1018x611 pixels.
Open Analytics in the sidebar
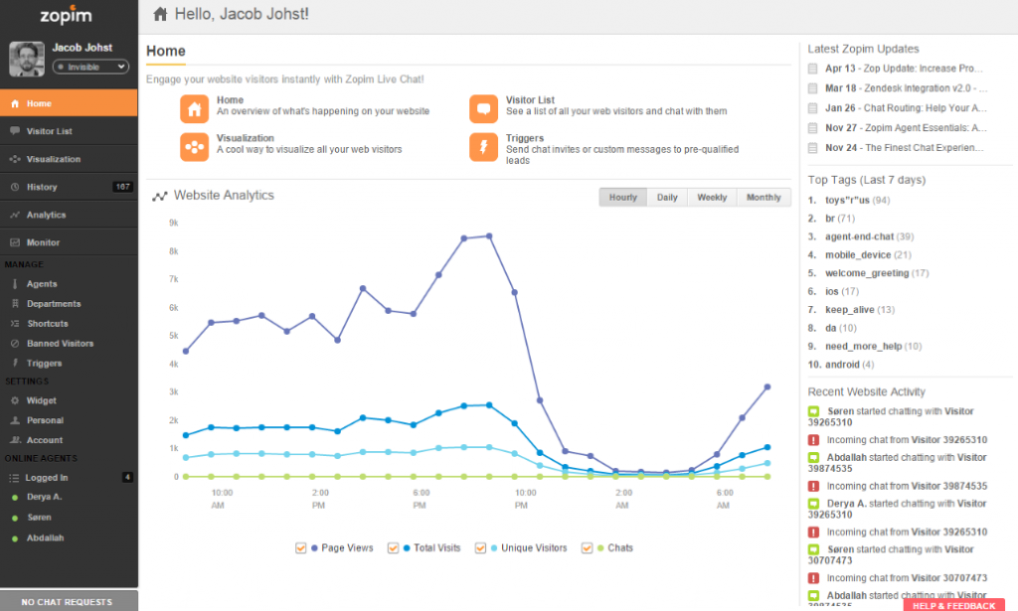[x=46, y=215]
